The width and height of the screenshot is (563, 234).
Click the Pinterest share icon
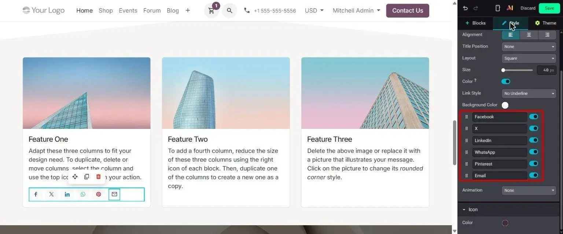[99, 194]
